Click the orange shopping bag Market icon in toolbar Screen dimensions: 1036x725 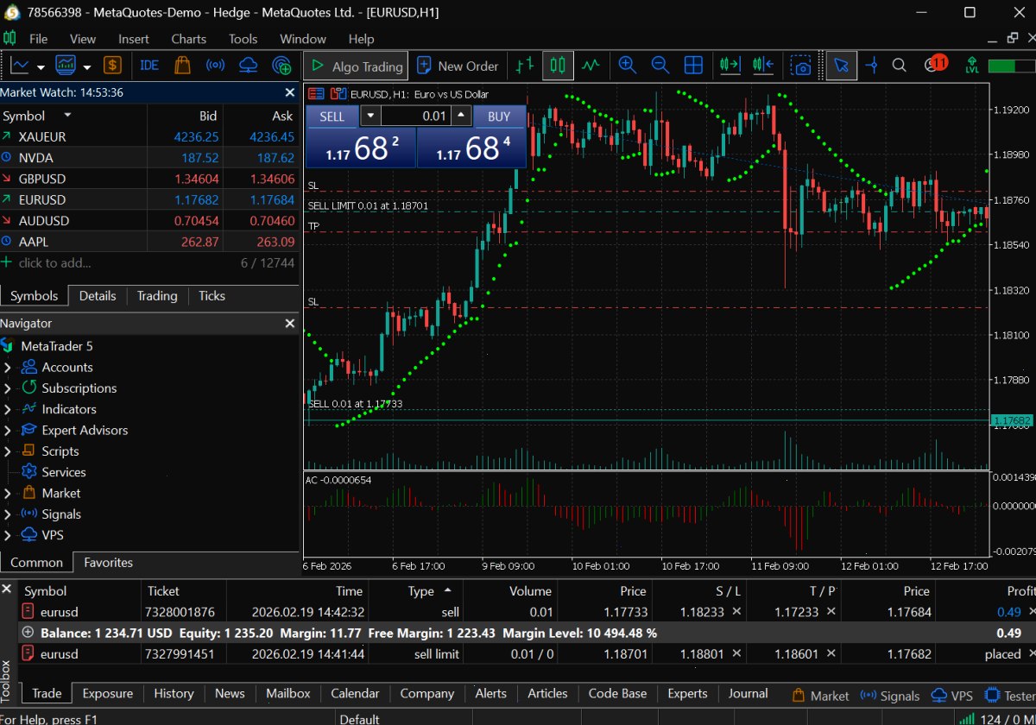(x=182, y=66)
